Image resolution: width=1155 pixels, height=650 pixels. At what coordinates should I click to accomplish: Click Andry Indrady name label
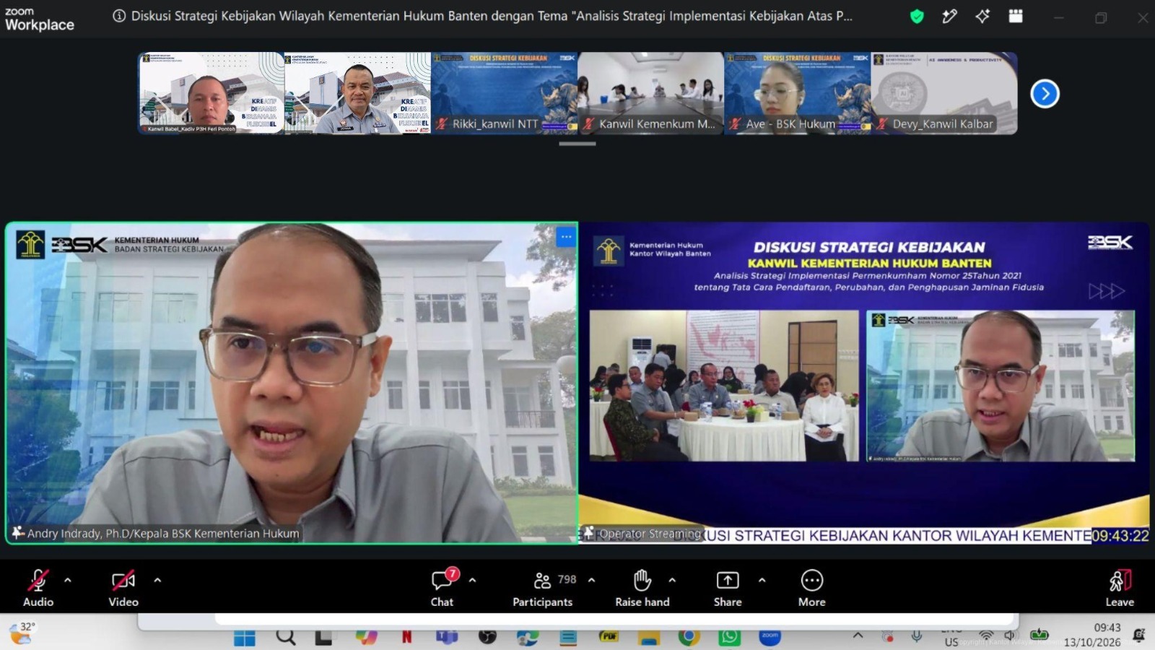(163, 534)
